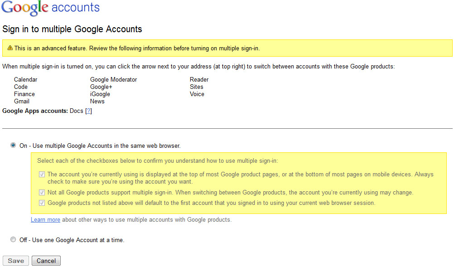459x267 pixels.
Task: Click the 'Voice' product name
Action: [x=197, y=94]
